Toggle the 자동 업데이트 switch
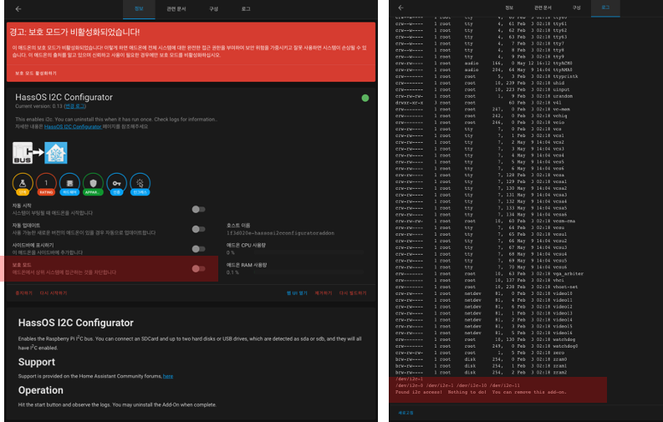Viewport: 663px width, 422px height. [x=198, y=229]
